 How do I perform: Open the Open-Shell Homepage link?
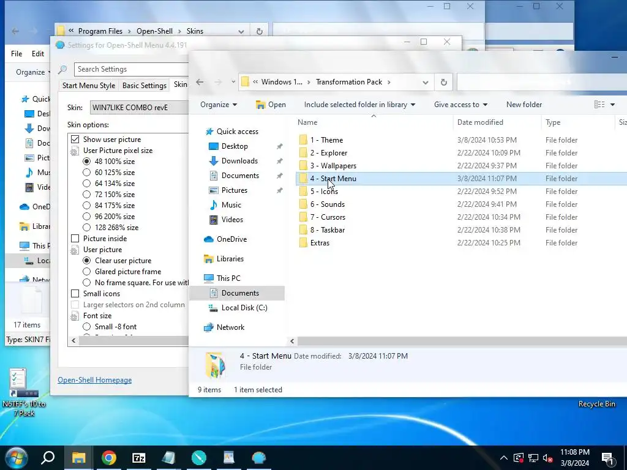[x=94, y=380]
